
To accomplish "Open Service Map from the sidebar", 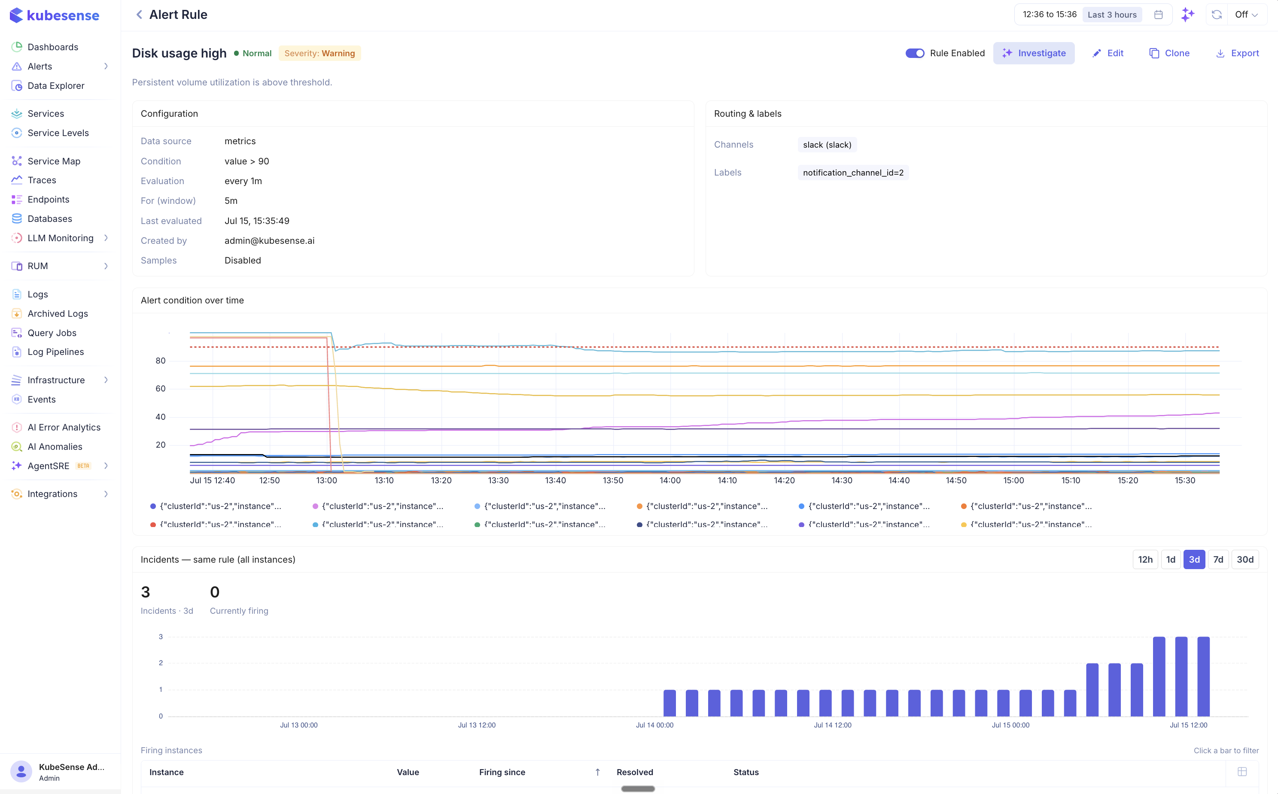I will click(54, 161).
